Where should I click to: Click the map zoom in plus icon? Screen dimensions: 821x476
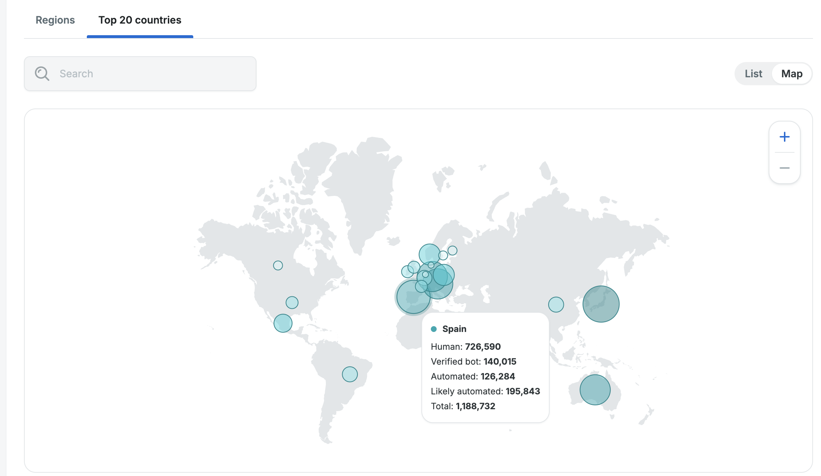(x=784, y=137)
